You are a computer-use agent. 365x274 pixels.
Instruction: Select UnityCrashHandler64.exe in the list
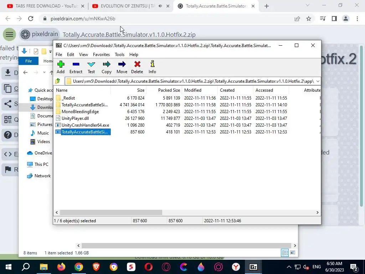tap(82, 125)
